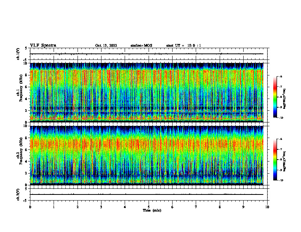
Task: Click the "4" kHz tick on ch.1 spectrogram
Action: click(x=26, y=99)
